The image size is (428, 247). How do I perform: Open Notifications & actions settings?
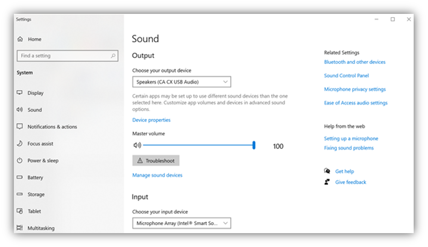(x=52, y=127)
